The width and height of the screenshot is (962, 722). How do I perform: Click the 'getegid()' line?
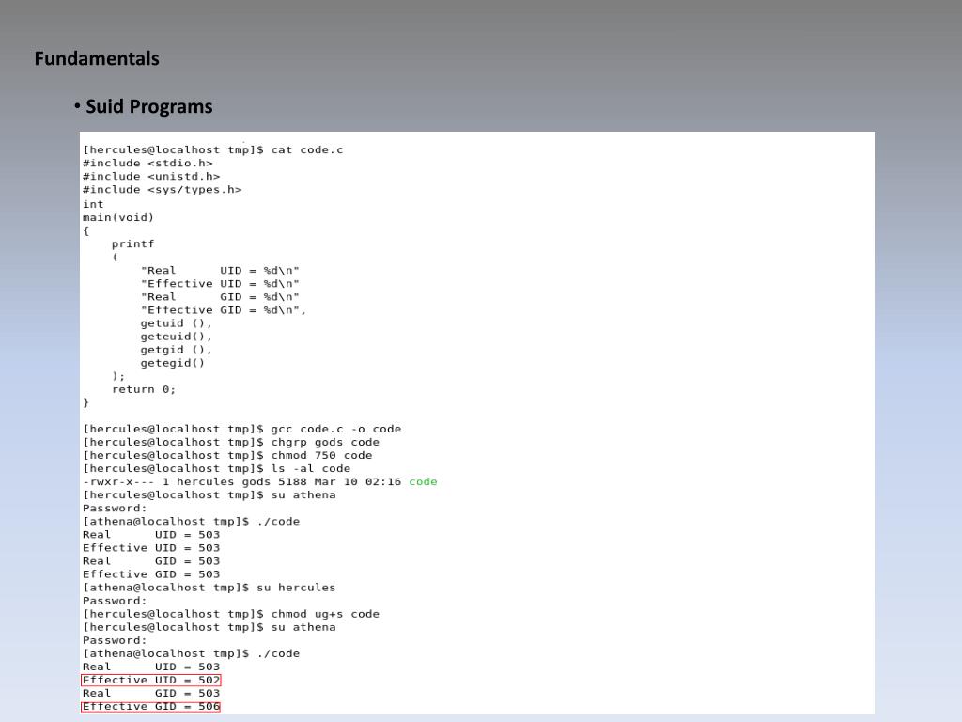pyautogui.click(x=173, y=363)
